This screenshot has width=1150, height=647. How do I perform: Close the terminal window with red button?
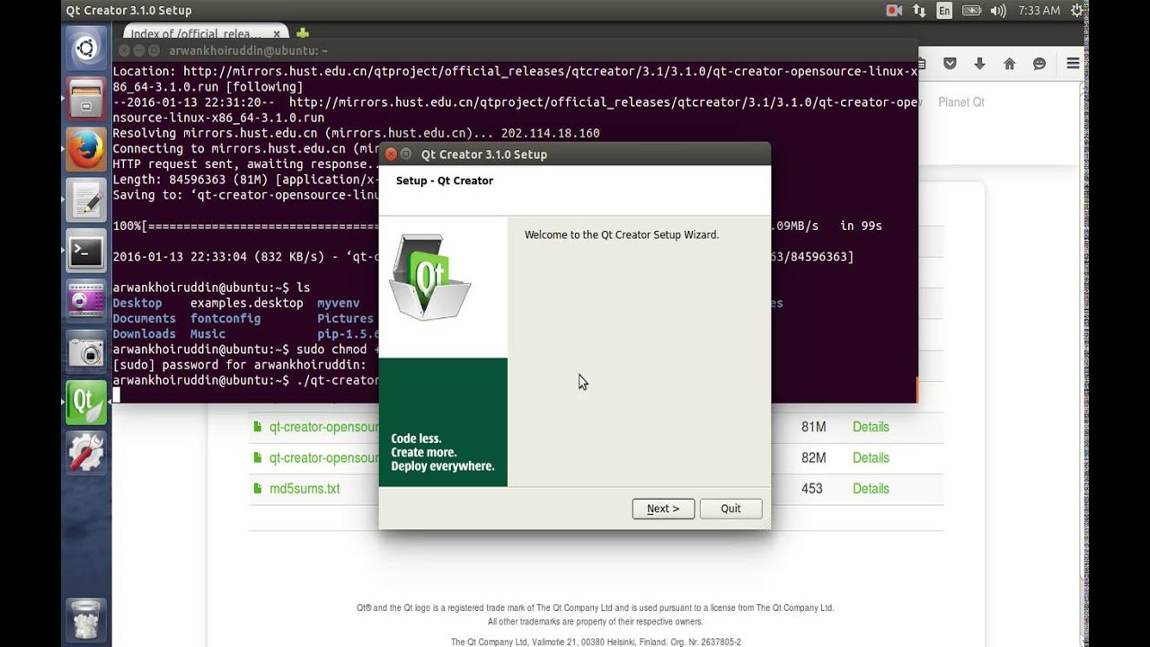pyautogui.click(x=124, y=51)
